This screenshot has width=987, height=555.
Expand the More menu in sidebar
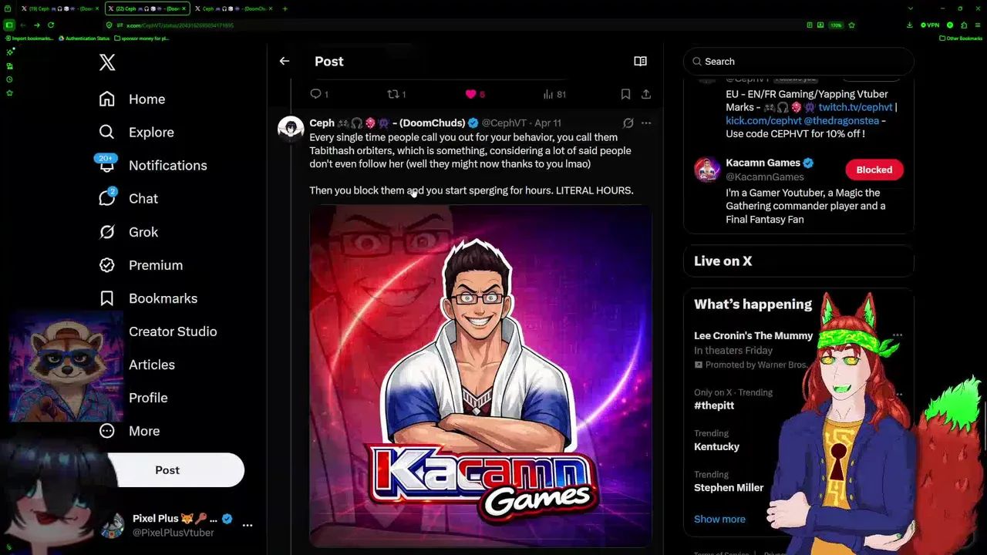coord(129,431)
